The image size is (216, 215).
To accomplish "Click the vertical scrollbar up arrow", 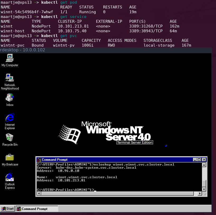I will 204,165.
